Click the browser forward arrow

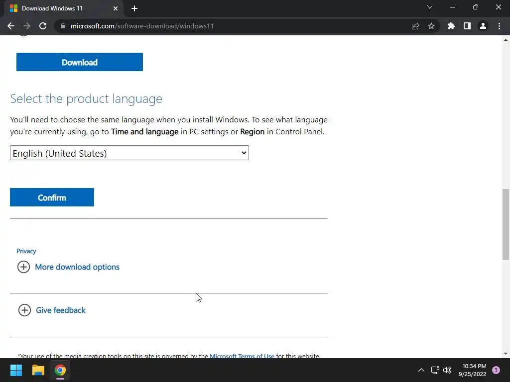27,26
